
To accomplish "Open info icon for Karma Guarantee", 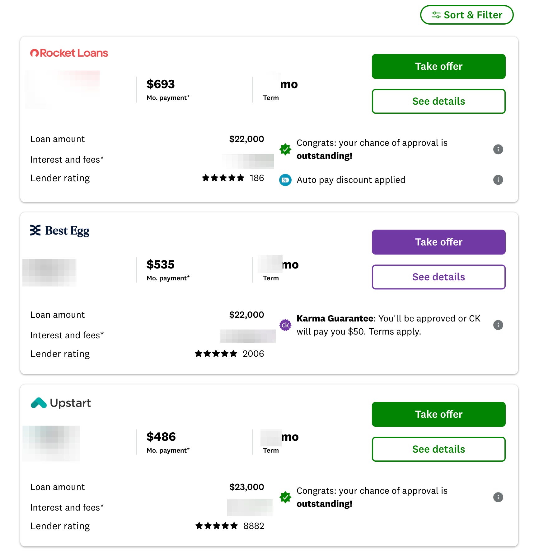I will 498,325.
